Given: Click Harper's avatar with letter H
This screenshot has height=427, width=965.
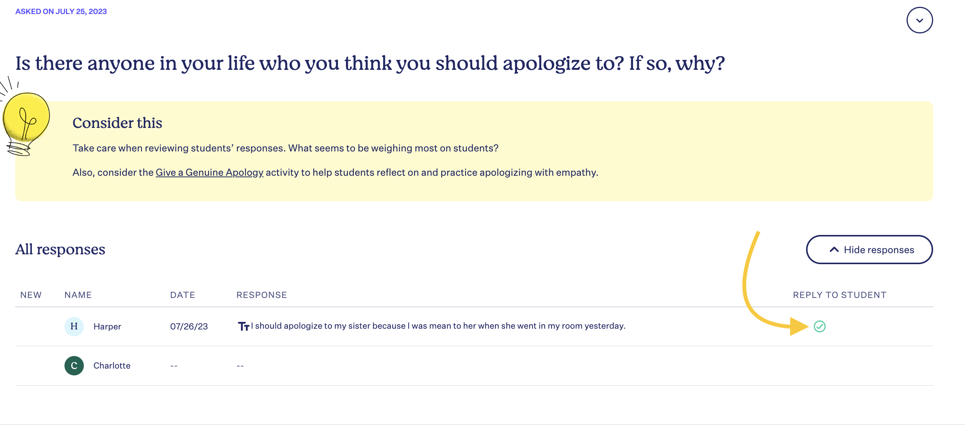Looking at the screenshot, I should (74, 326).
